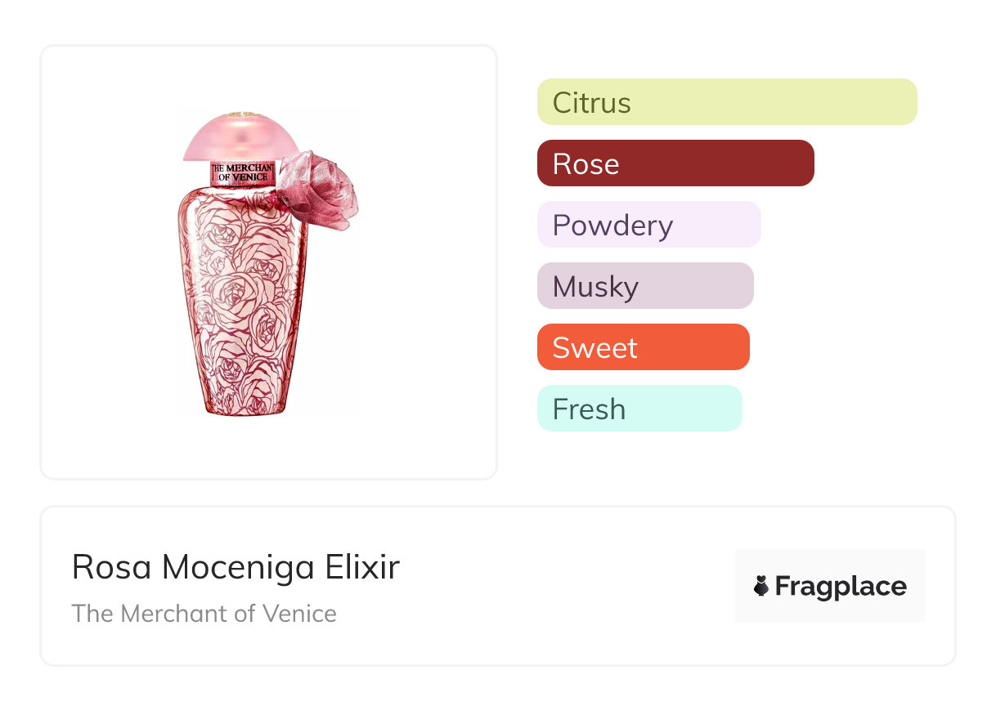Click the word Sweet in the orange bar
Screen dimensions: 996x706
pos(594,348)
